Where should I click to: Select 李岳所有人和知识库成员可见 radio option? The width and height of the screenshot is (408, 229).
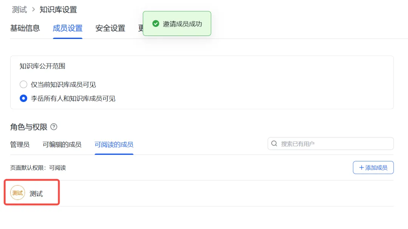click(x=23, y=99)
